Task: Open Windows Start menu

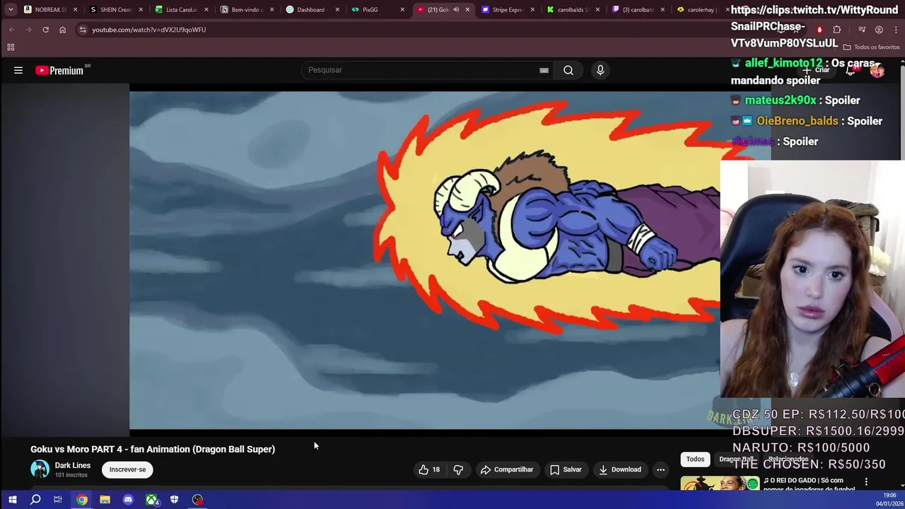Action: pyautogui.click(x=12, y=500)
